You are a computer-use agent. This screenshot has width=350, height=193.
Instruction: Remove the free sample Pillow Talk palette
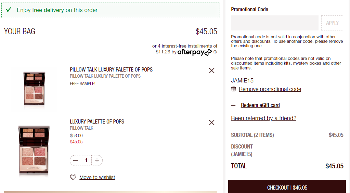[211, 70]
